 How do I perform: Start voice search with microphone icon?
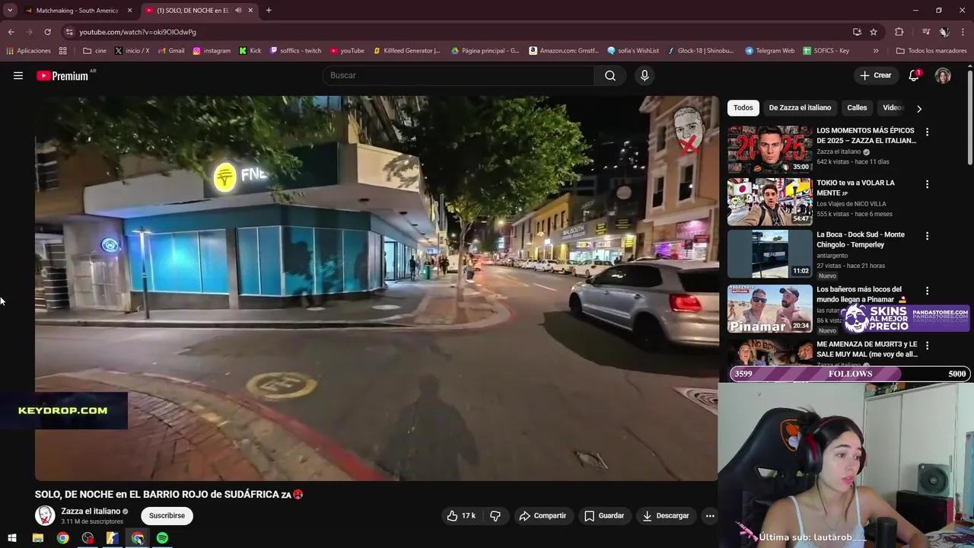645,75
